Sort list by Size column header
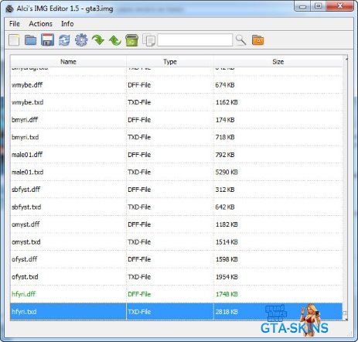The height and width of the screenshot is (342, 358). coord(278,62)
